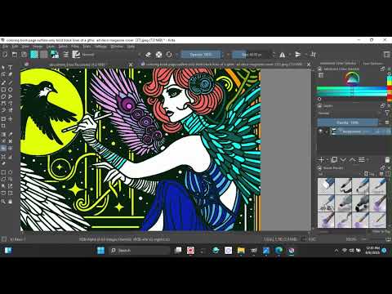Toggle preserve alpha
This screenshot has height=294, width=392.
pyautogui.click(x=158, y=55)
